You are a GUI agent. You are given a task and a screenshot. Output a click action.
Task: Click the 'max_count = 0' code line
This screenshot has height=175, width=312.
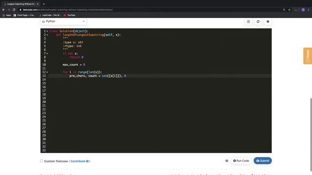[x=74, y=65]
